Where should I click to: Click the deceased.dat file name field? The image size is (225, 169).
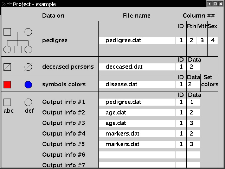coord(137,67)
